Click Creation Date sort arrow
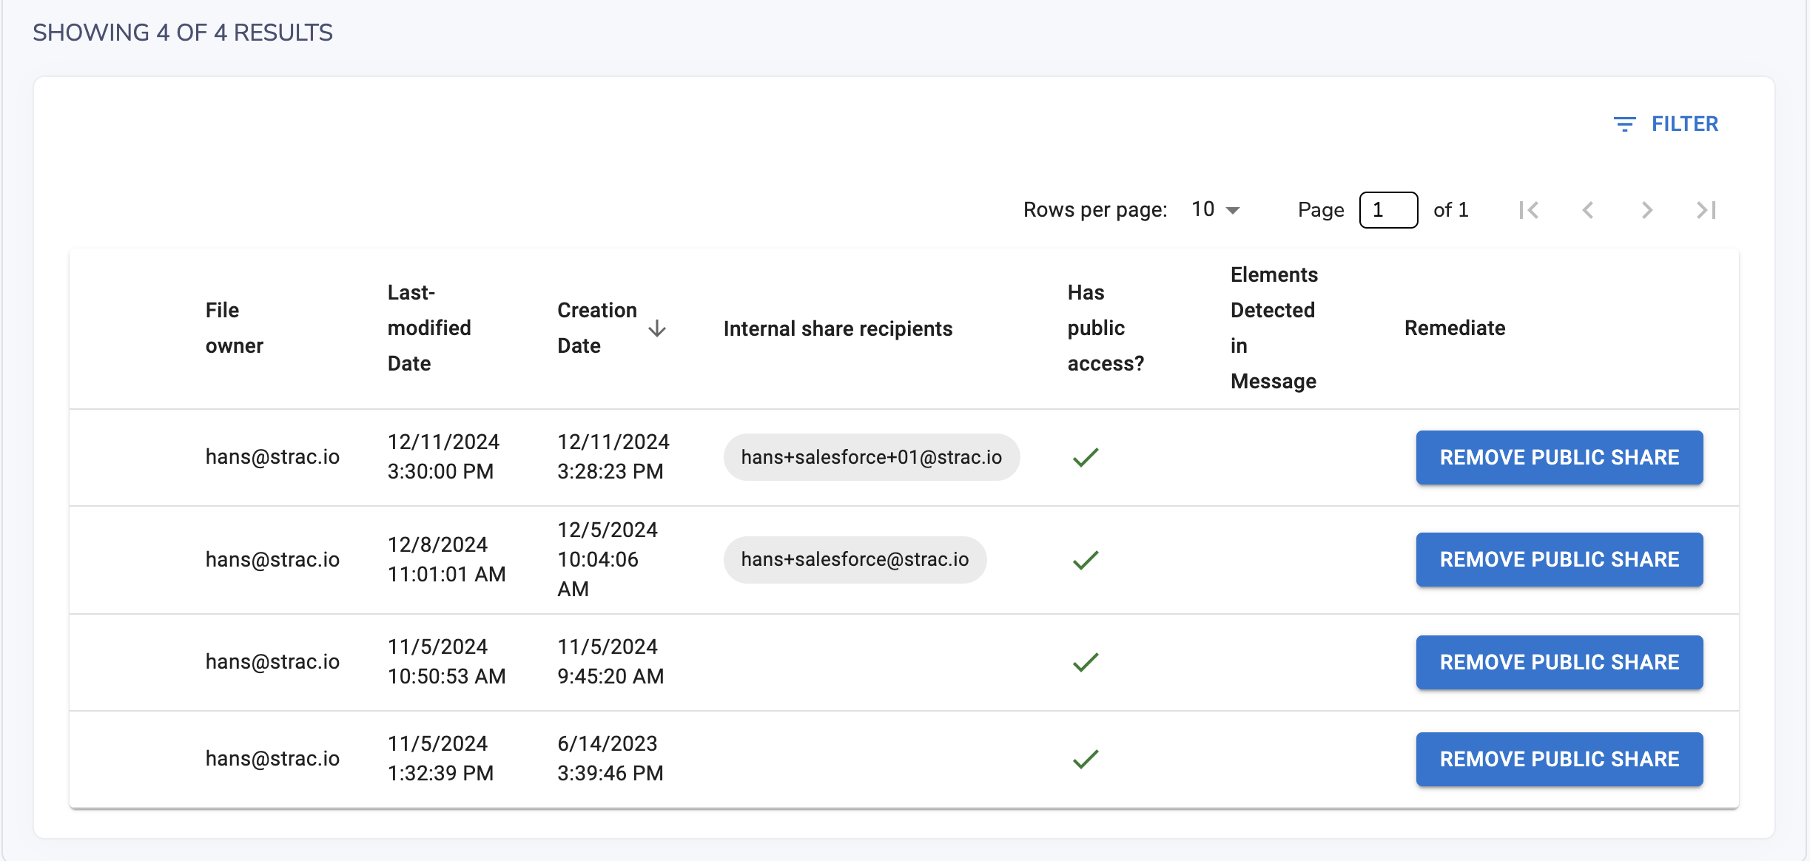The height and width of the screenshot is (861, 1810). 657,328
